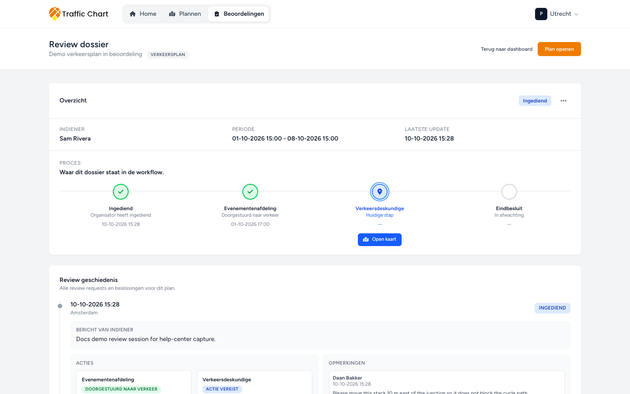Click the Plannen map icon
The width and height of the screenshot is (630, 394).
click(x=172, y=14)
